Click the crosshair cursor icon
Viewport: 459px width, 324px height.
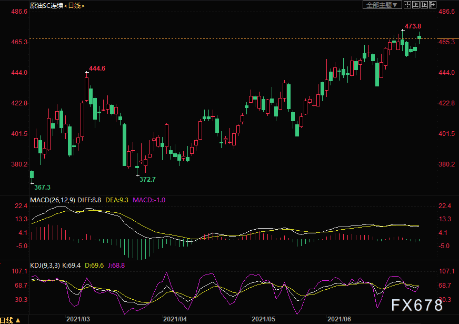coord(407,5)
